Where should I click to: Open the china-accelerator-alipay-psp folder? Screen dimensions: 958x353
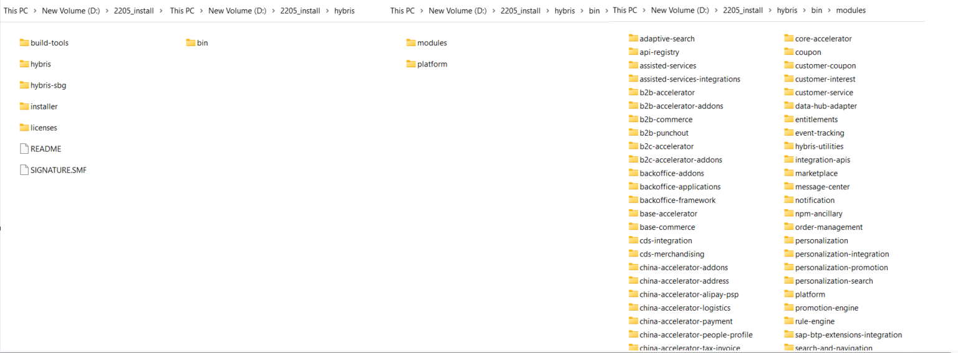coord(689,294)
